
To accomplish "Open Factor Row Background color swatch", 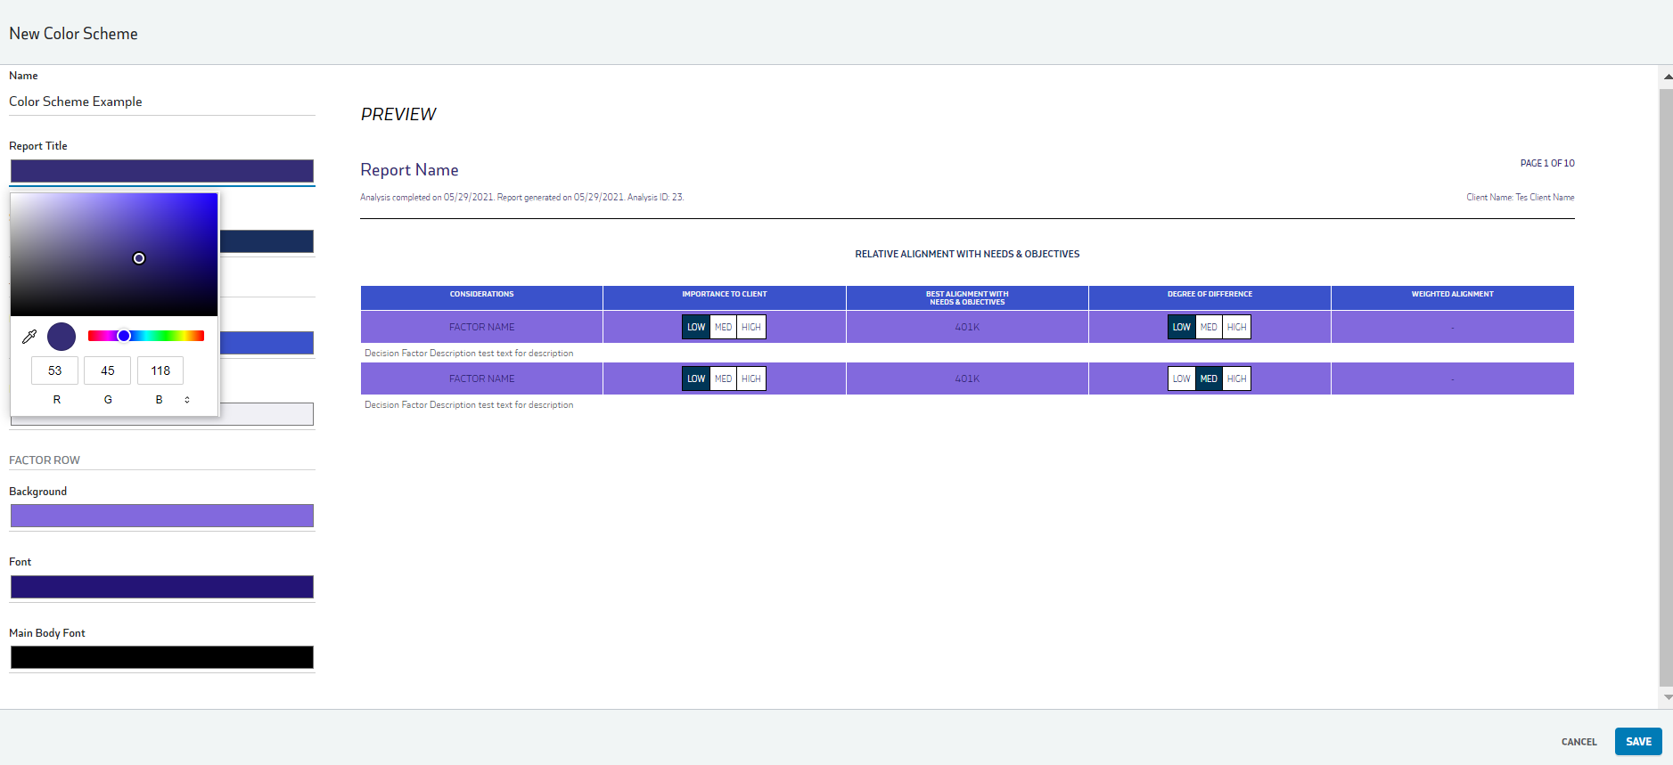I will [x=162, y=516].
